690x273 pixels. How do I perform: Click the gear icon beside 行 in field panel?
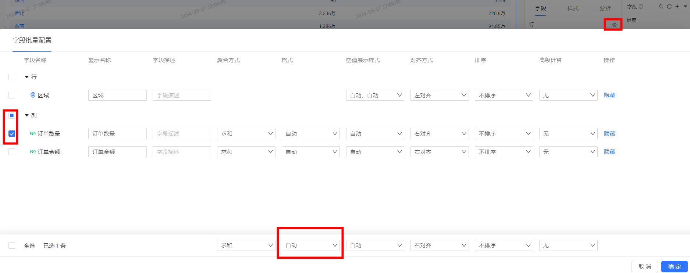[614, 25]
